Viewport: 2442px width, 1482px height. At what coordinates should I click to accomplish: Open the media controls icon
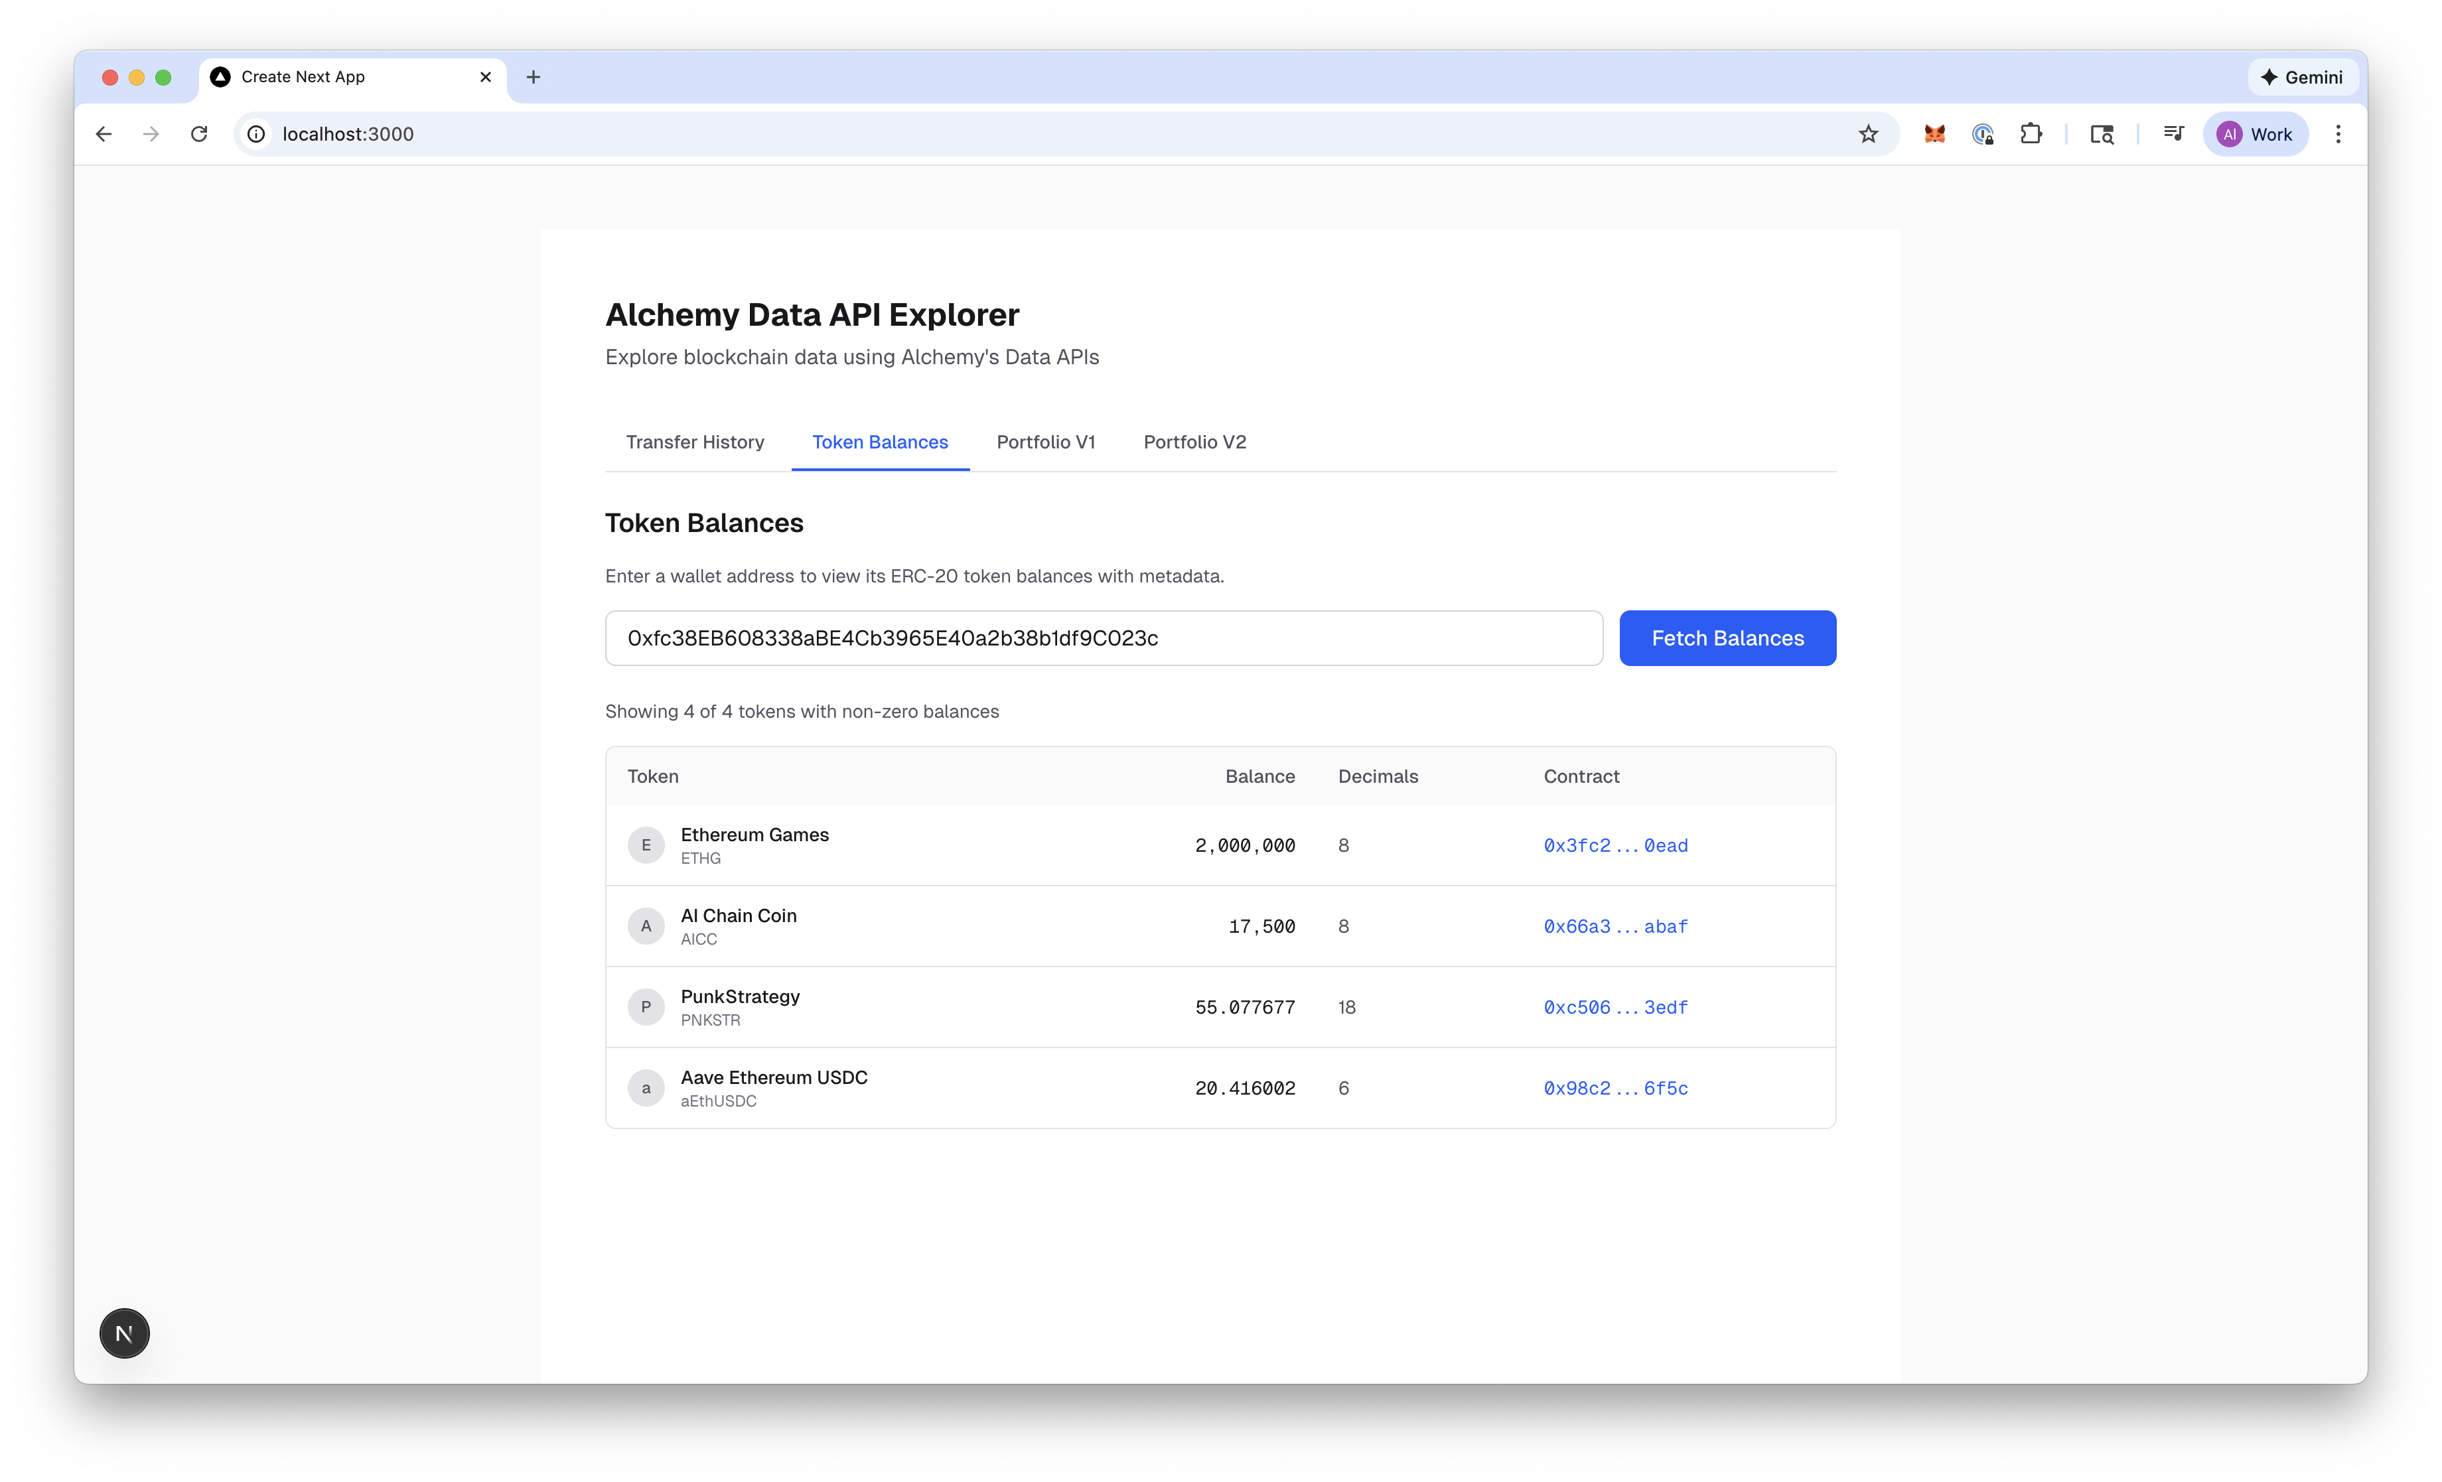pos(2173,134)
